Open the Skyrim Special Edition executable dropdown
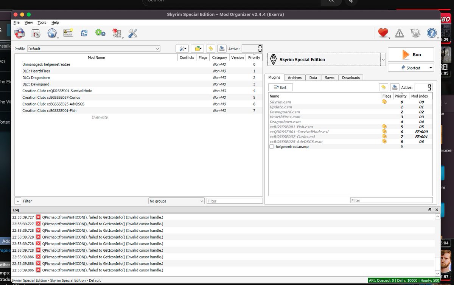Viewport: 454px width, 285px height. [383, 59]
